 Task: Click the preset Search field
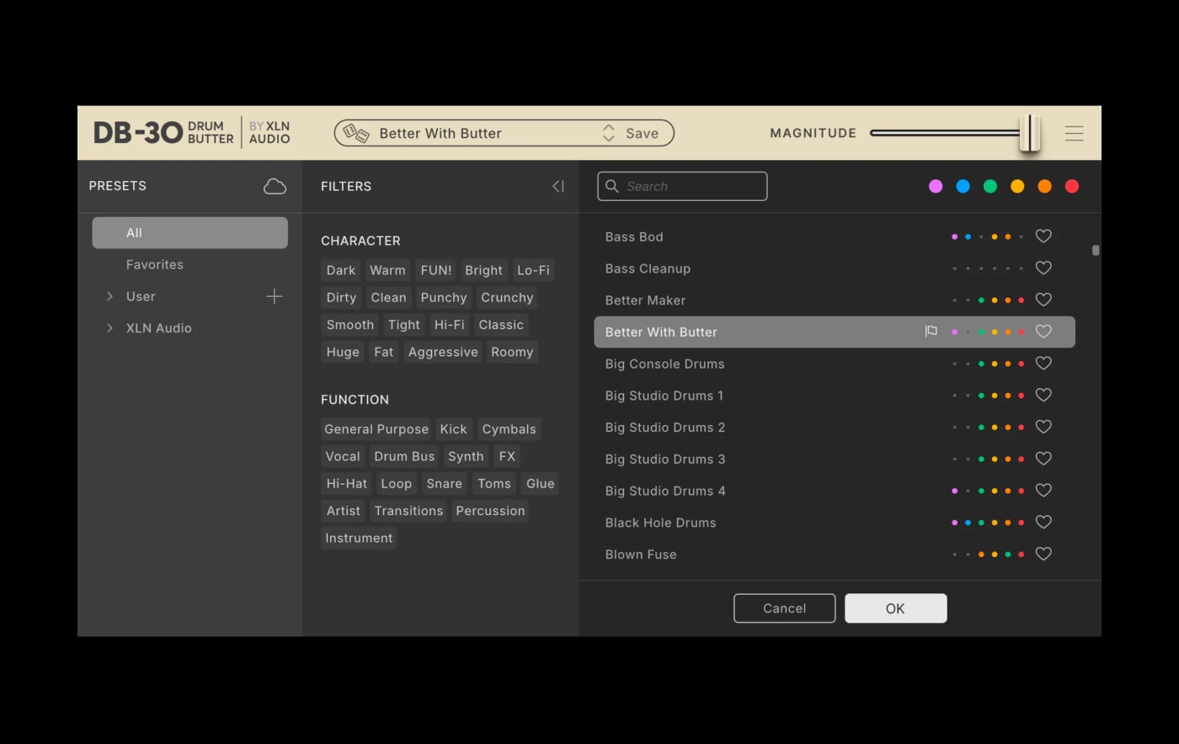[x=682, y=186]
